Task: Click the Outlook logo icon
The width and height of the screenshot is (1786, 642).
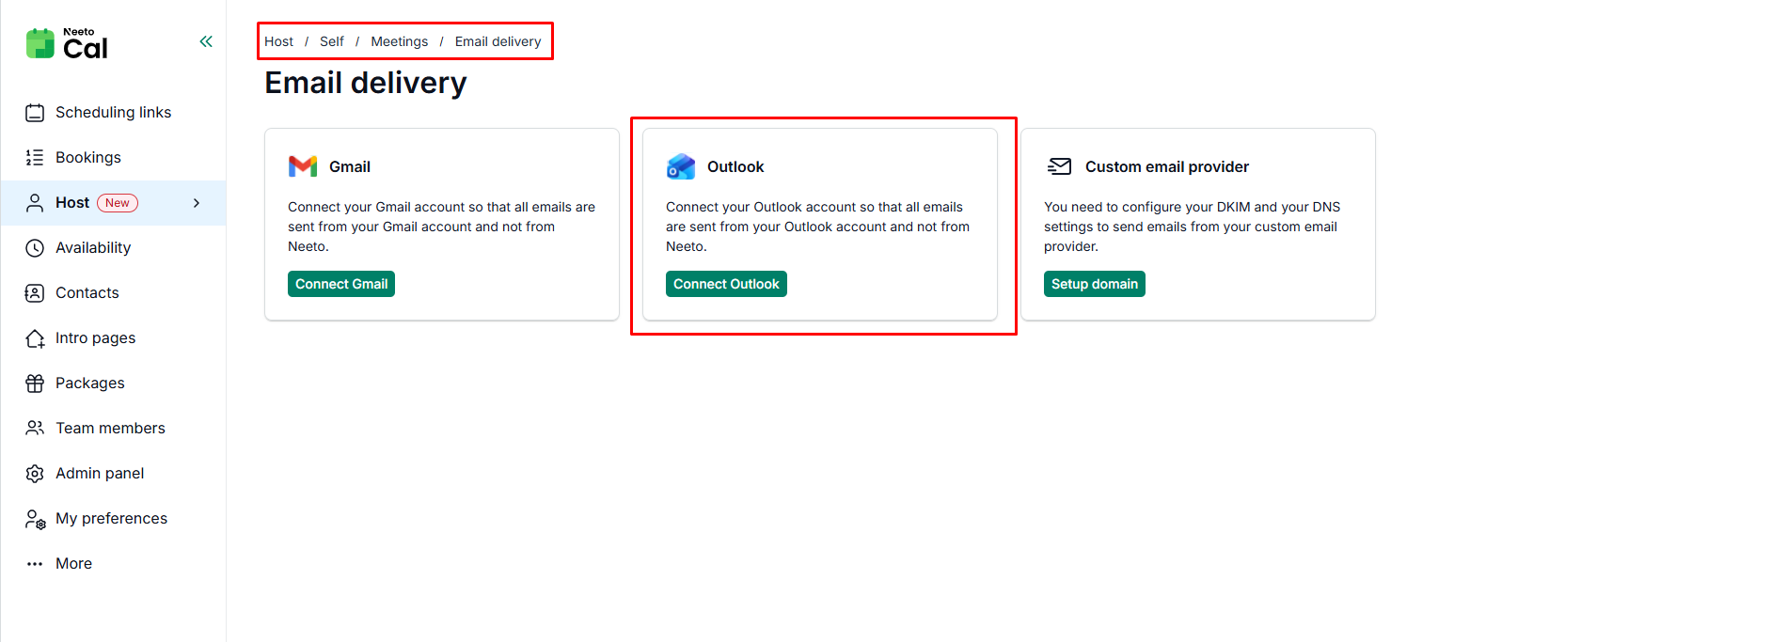Action: pyautogui.click(x=680, y=166)
